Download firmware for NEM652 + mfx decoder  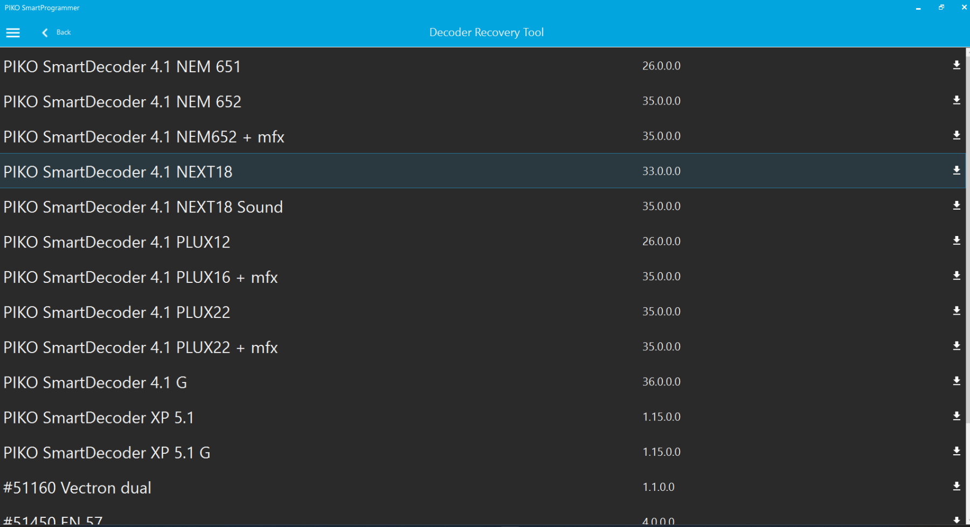(x=957, y=135)
